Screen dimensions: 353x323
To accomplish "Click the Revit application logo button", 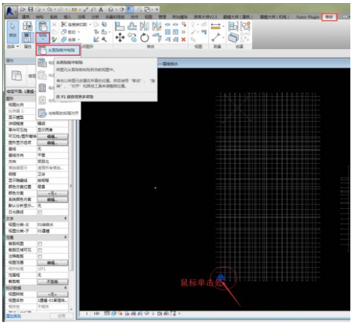I will [x=10, y=11].
